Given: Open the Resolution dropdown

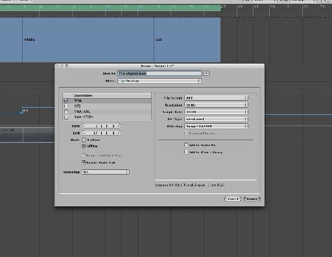Looking at the screenshot, I should pyautogui.click(x=216, y=105).
